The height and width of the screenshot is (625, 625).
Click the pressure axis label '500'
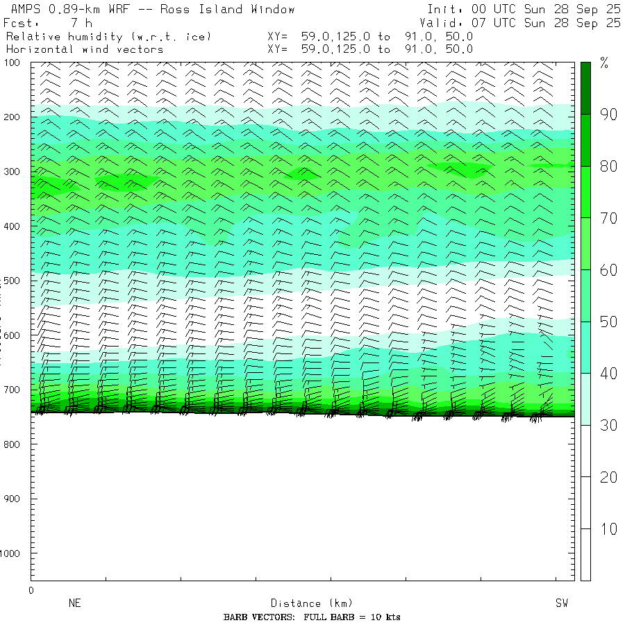coord(12,281)
